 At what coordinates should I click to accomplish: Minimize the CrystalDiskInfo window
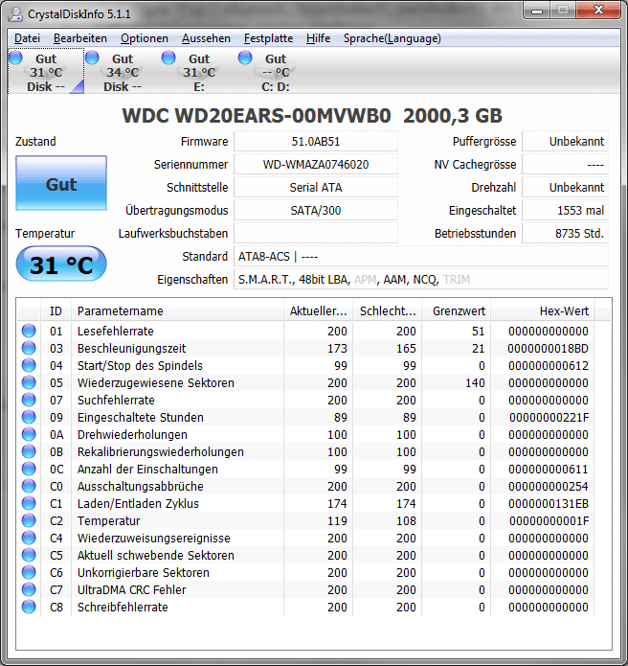(x=537, y=11)
